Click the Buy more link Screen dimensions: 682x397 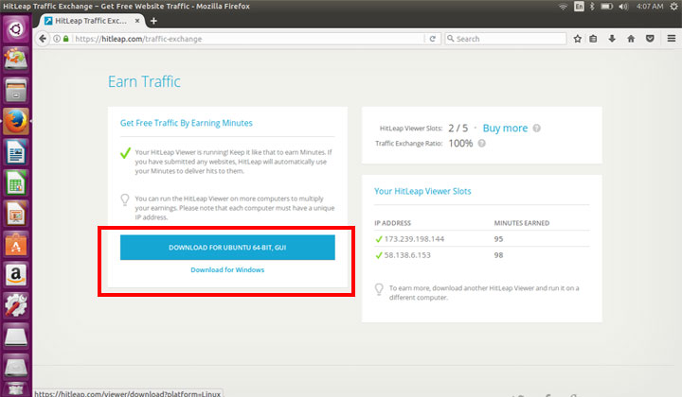coord(505,128)
